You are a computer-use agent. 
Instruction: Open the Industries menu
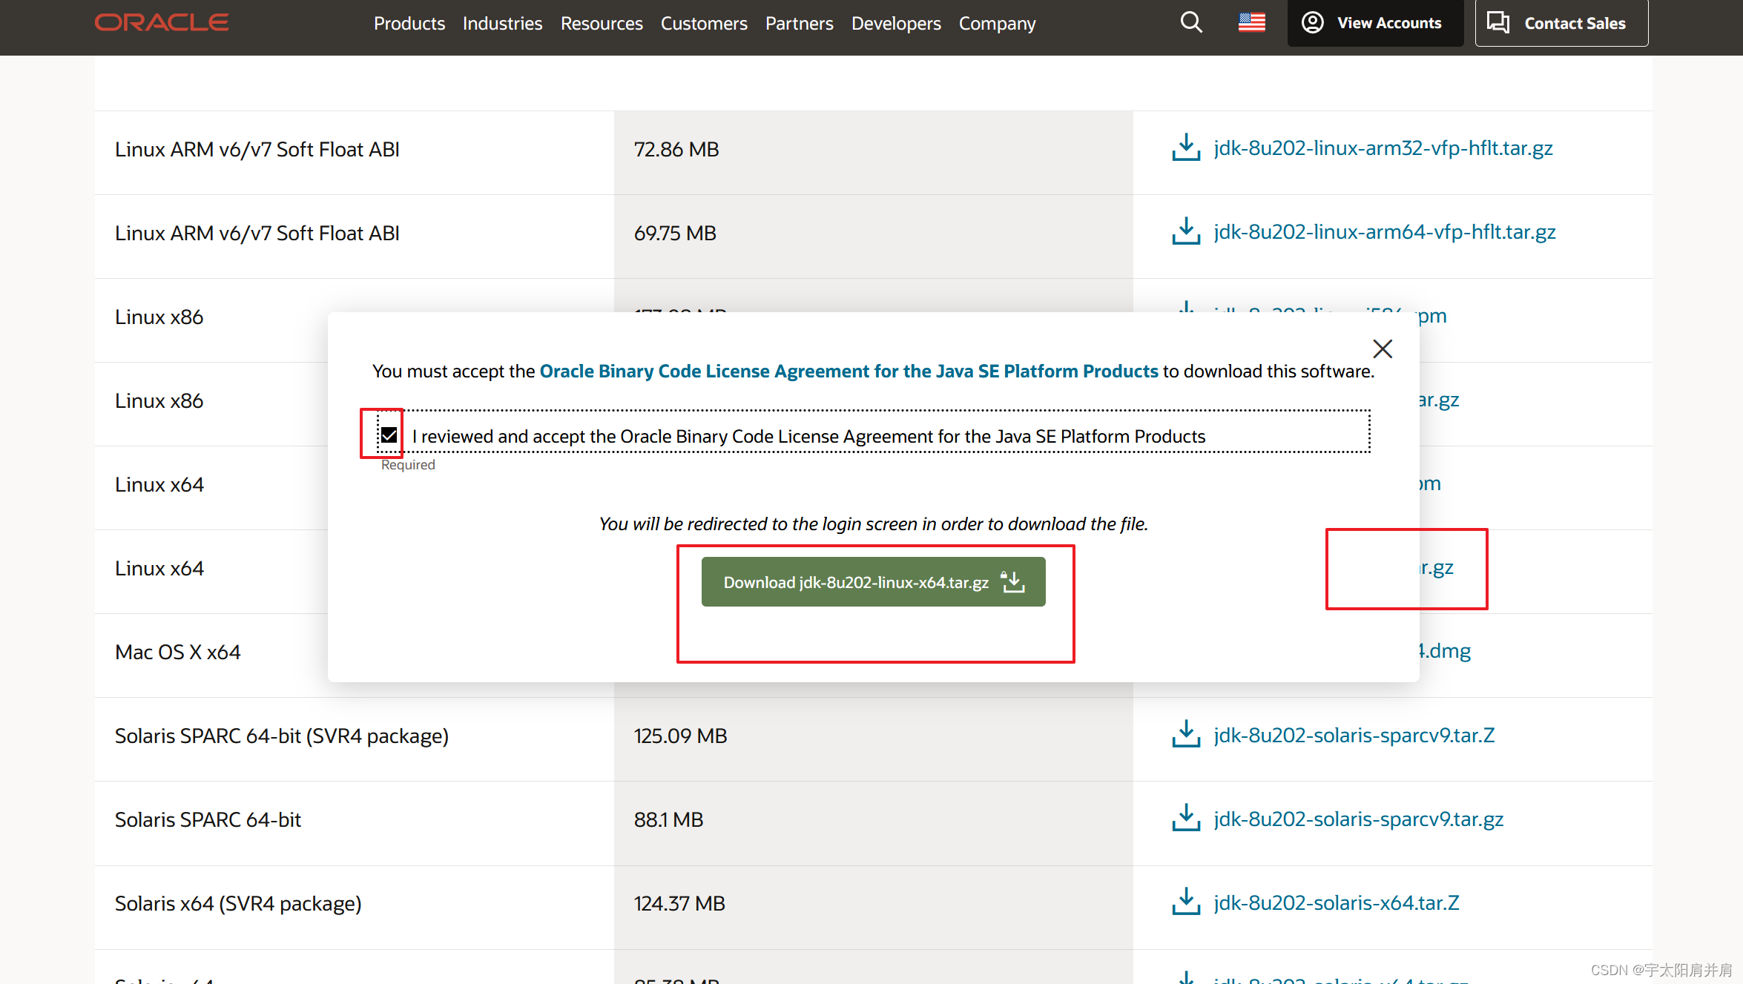pyautogui.click(x=503, y=24)
